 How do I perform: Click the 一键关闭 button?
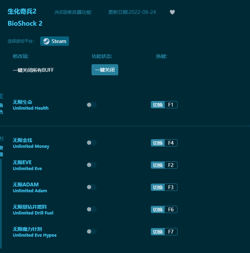coord(105,70)
